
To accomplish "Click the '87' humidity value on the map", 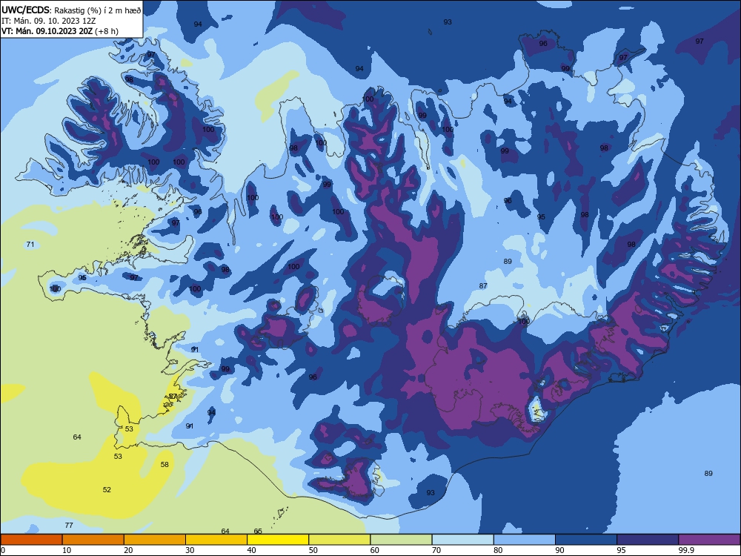I will coord(483,285).
